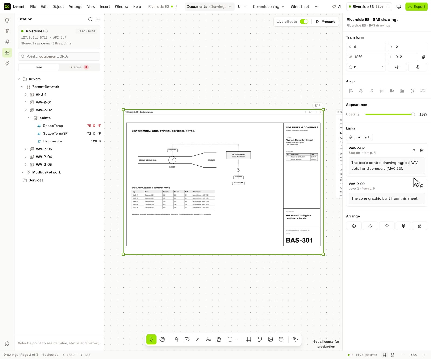Select the Rectangle shape tool
This screenshot has height=359, width=431.
pyautogui.click(x=230, y=339)
